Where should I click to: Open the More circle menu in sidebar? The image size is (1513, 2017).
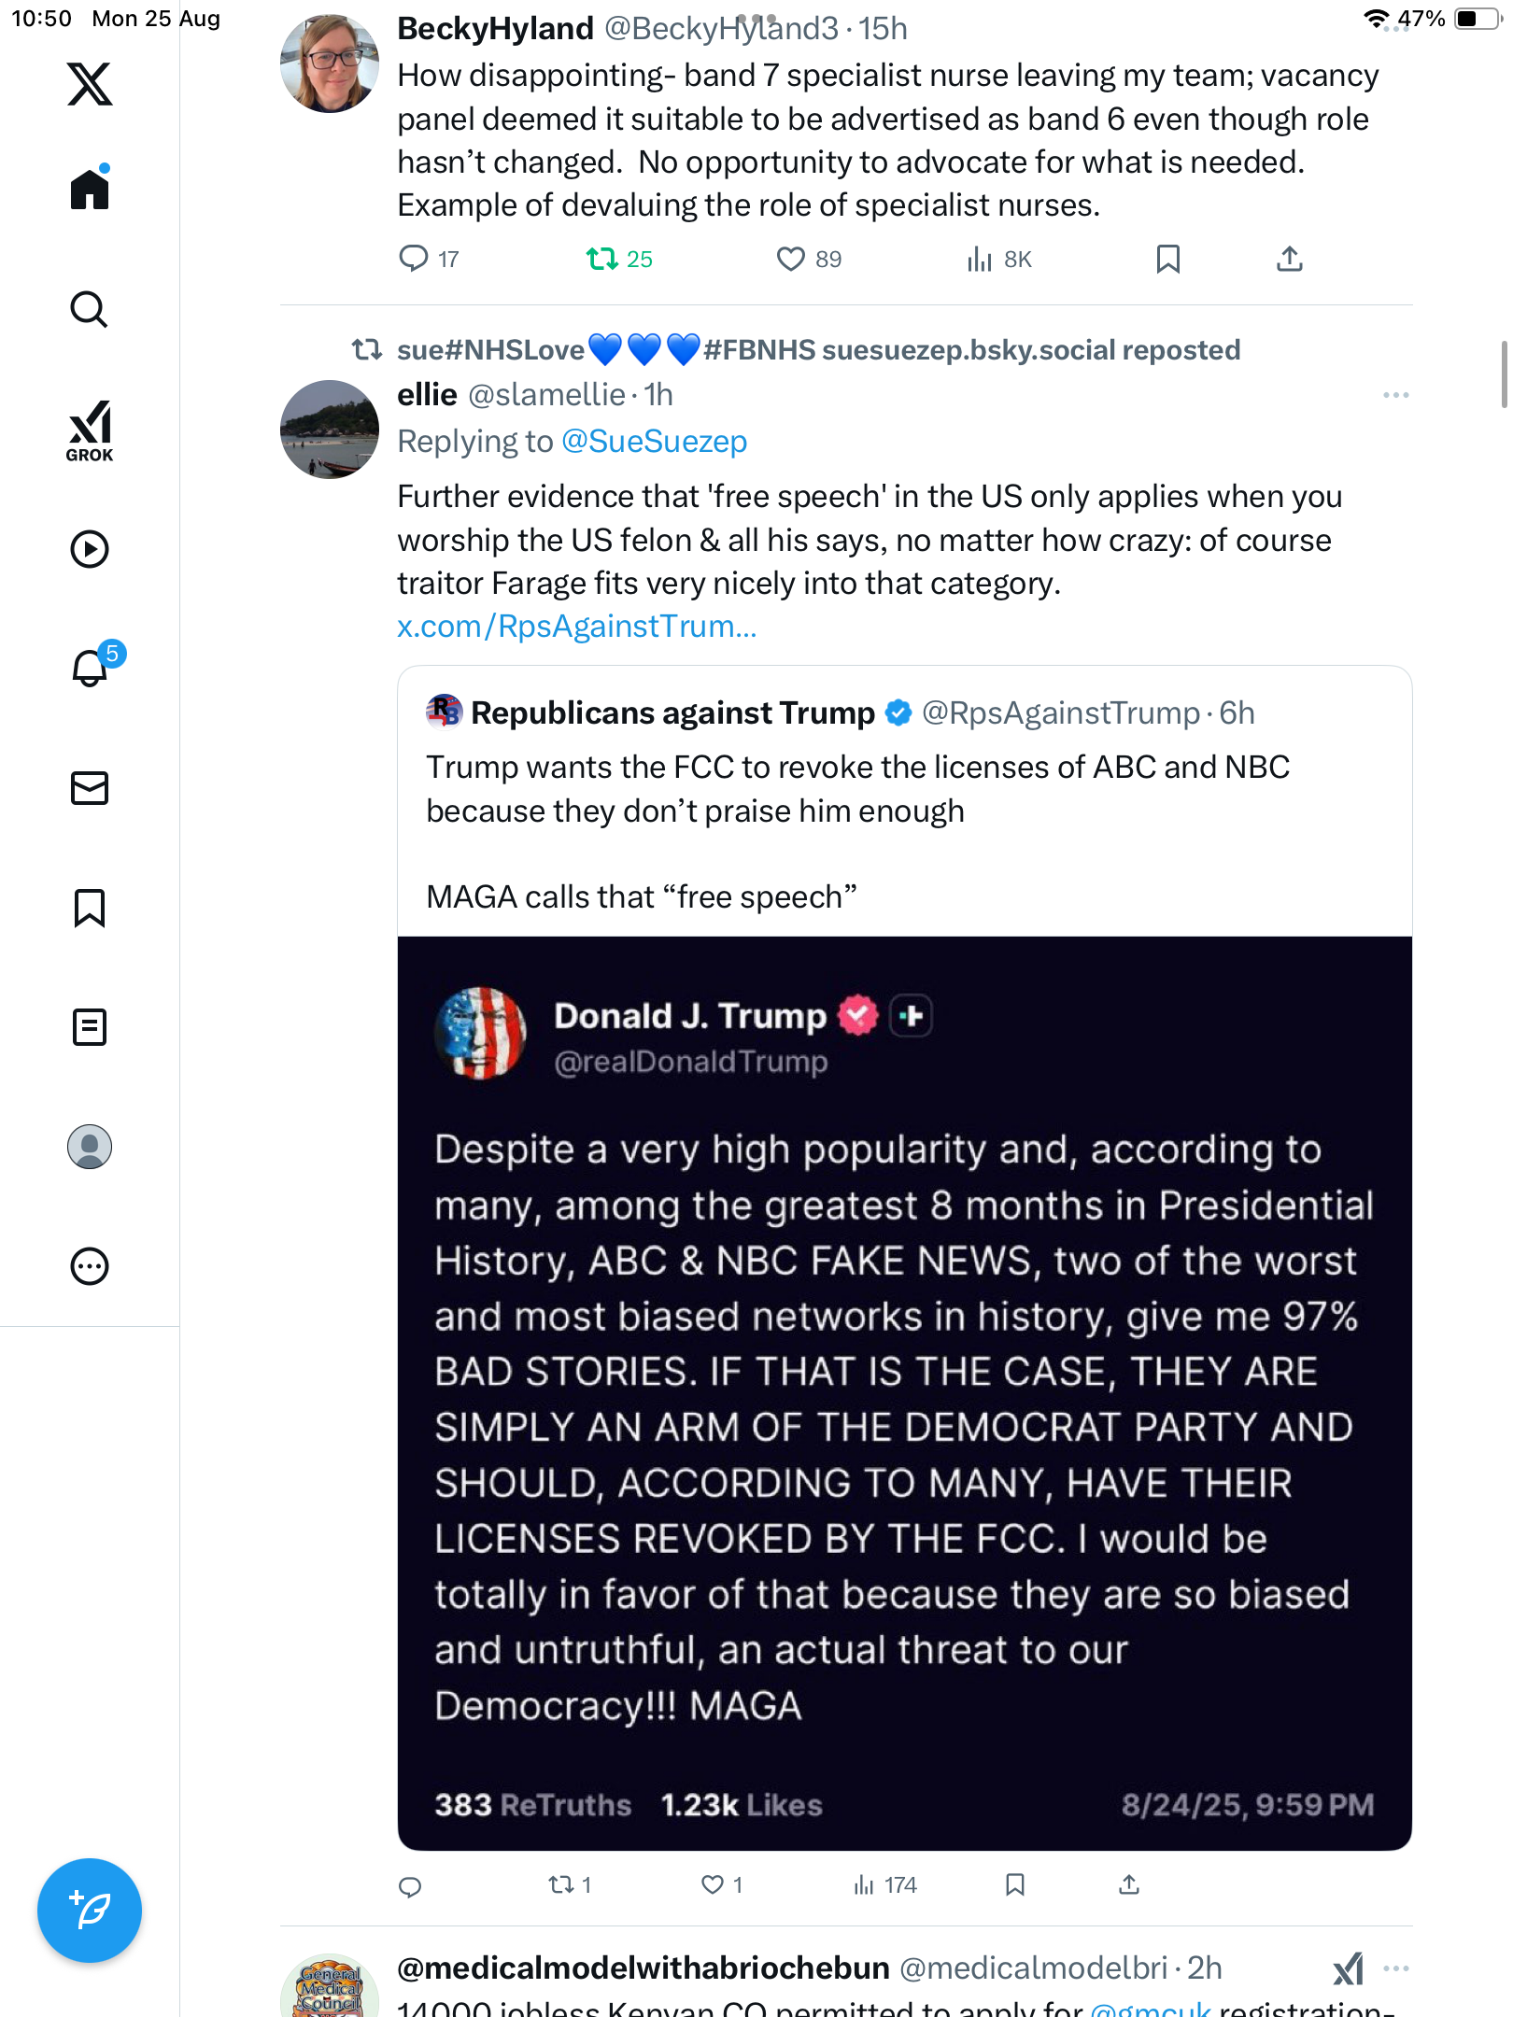click(x=90, y=1266)
